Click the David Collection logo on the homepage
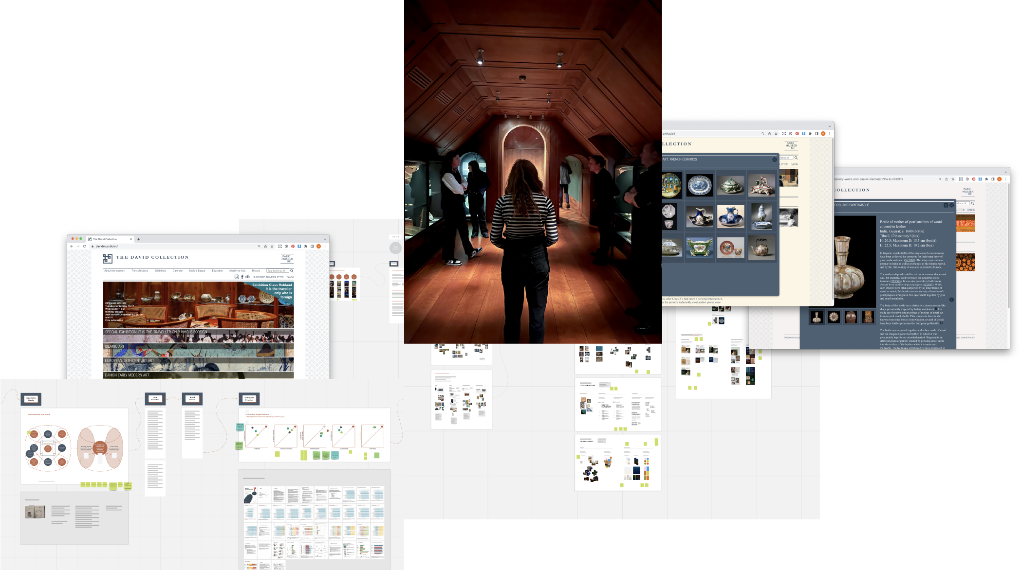Image resolution: width=1022 pixels, height=570 pixels. [x=107, y=258]
